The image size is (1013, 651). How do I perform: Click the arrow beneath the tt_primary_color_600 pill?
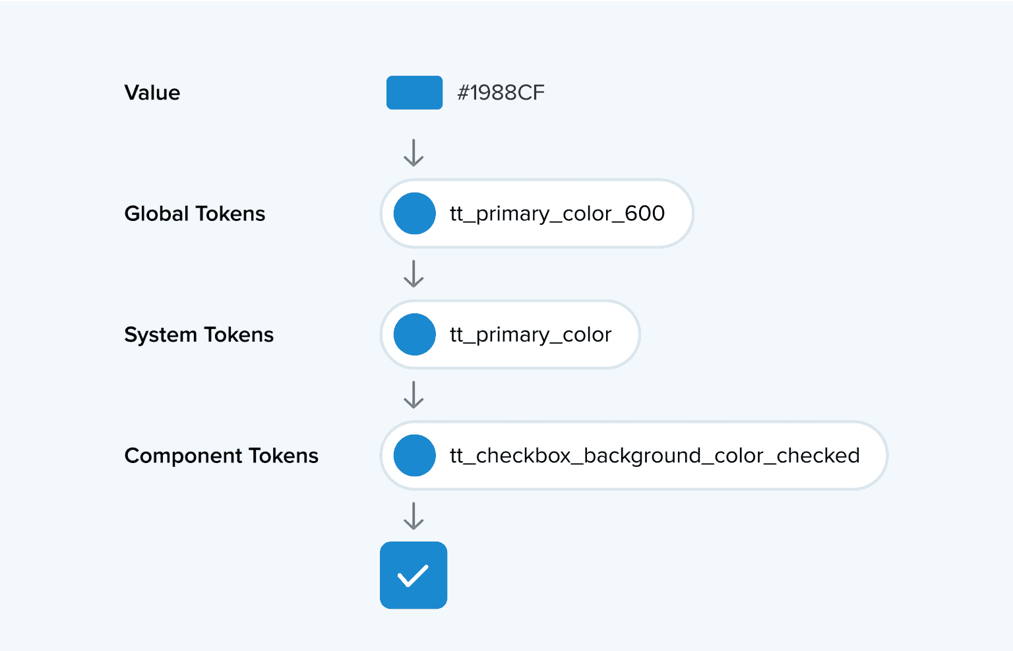coord(414,274)
